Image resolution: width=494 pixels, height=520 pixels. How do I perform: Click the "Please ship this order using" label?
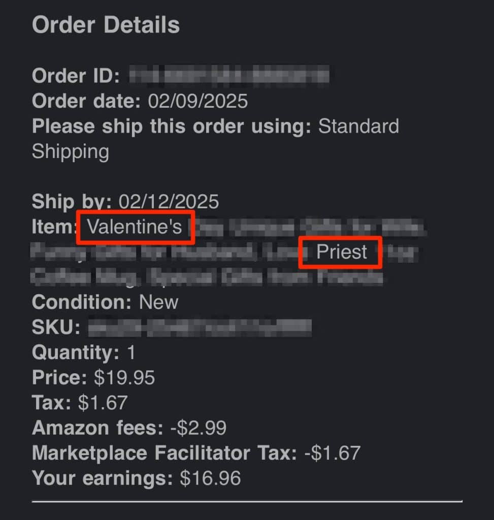pyautogui.click(x=171, y=126)
